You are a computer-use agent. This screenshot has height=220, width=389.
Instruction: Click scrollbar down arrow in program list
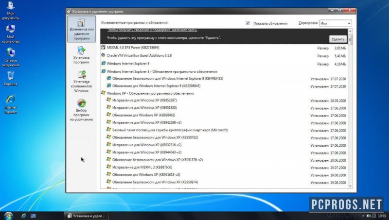(x=350, y=186)
